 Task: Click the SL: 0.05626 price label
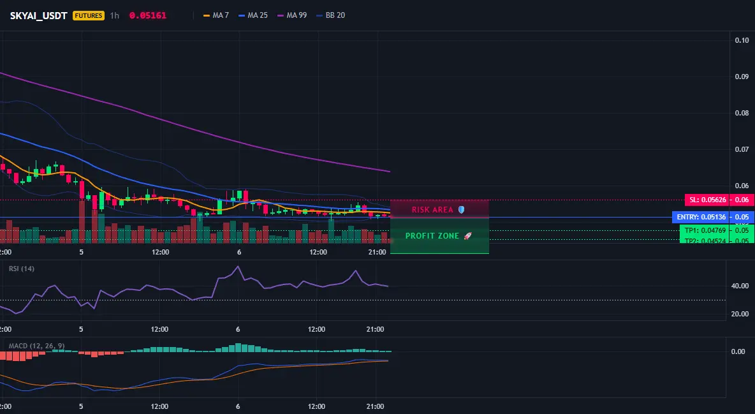[x=707, y=200]
